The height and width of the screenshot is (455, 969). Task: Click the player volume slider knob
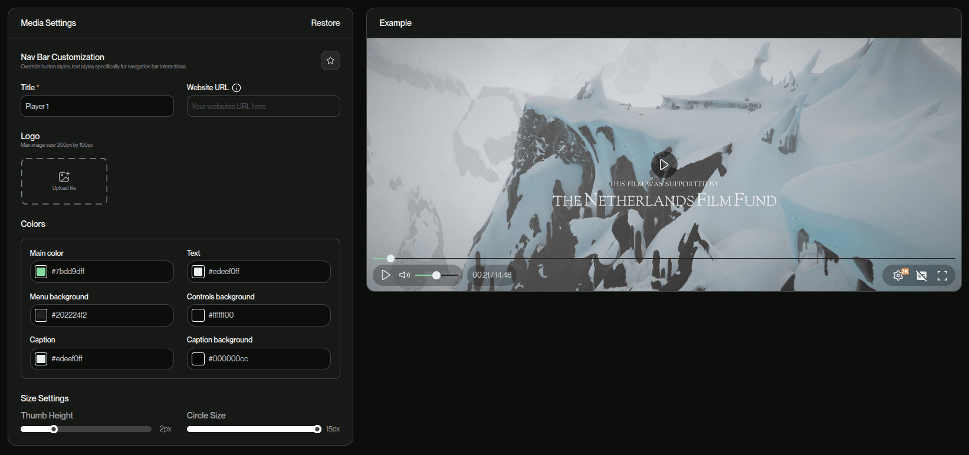(436, 275)
